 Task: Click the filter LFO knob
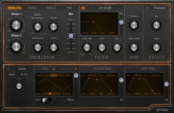(102, 48)
